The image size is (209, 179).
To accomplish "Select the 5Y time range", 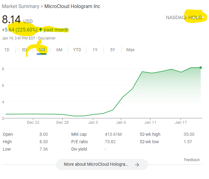I will click(112, 50).
